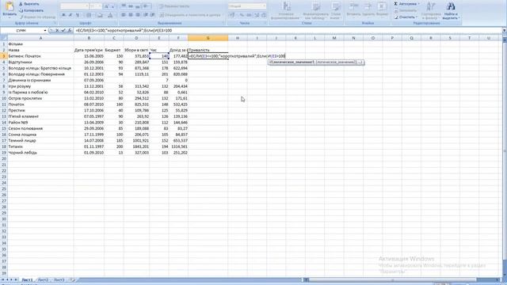The height and width of the screenshot is (285, 507).
Task: Open the font name combo box
Action: tap(74, 6)
